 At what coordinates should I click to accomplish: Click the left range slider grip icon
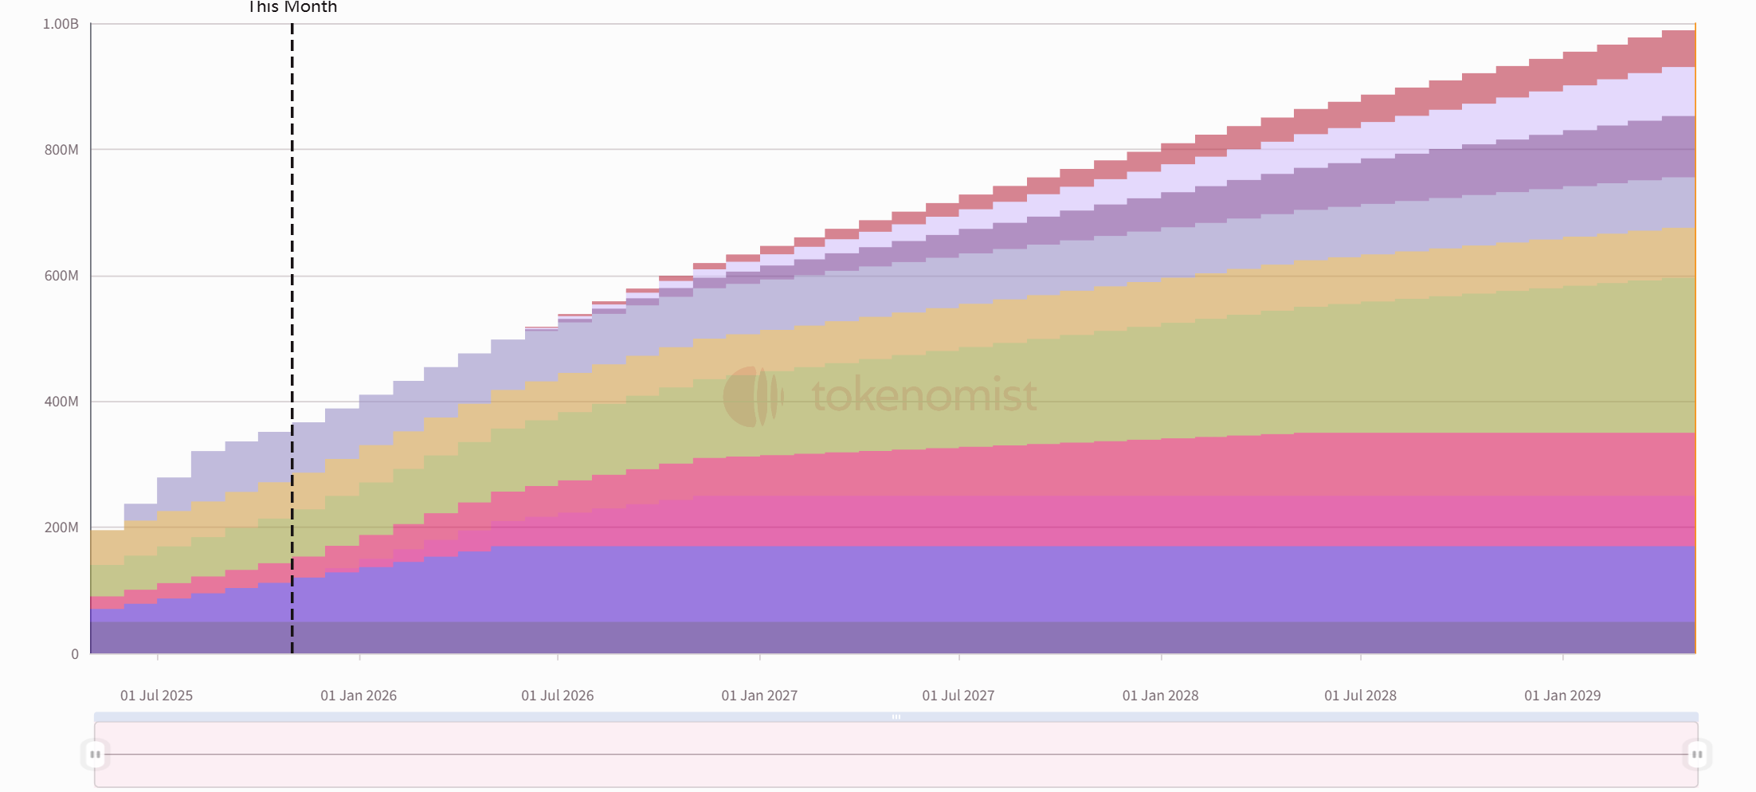96,754
